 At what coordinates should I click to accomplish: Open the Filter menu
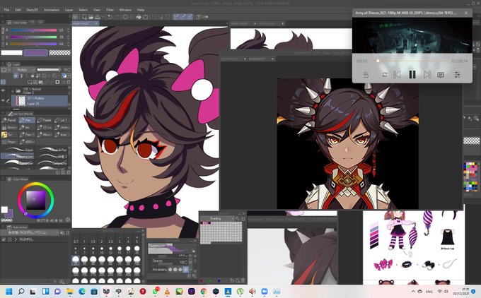(110, 10)
